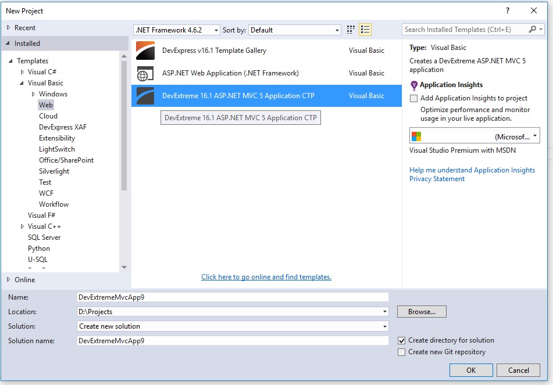Select the WCF category
Viewport: 553px width, 385px height.
[46, 193]
